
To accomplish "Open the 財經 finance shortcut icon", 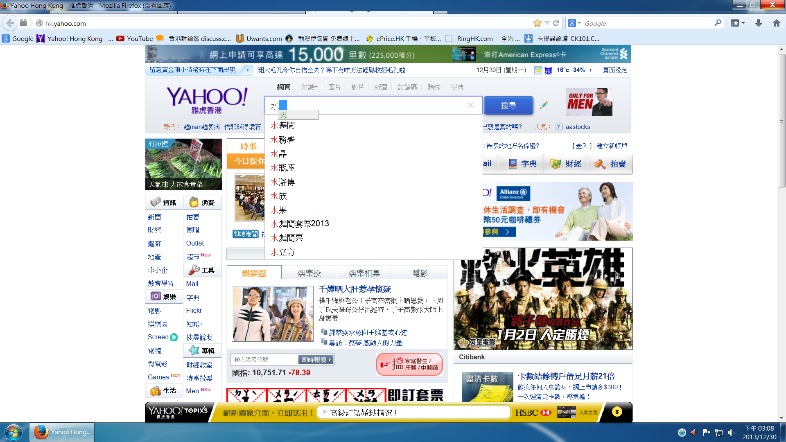I will point(556,164).
